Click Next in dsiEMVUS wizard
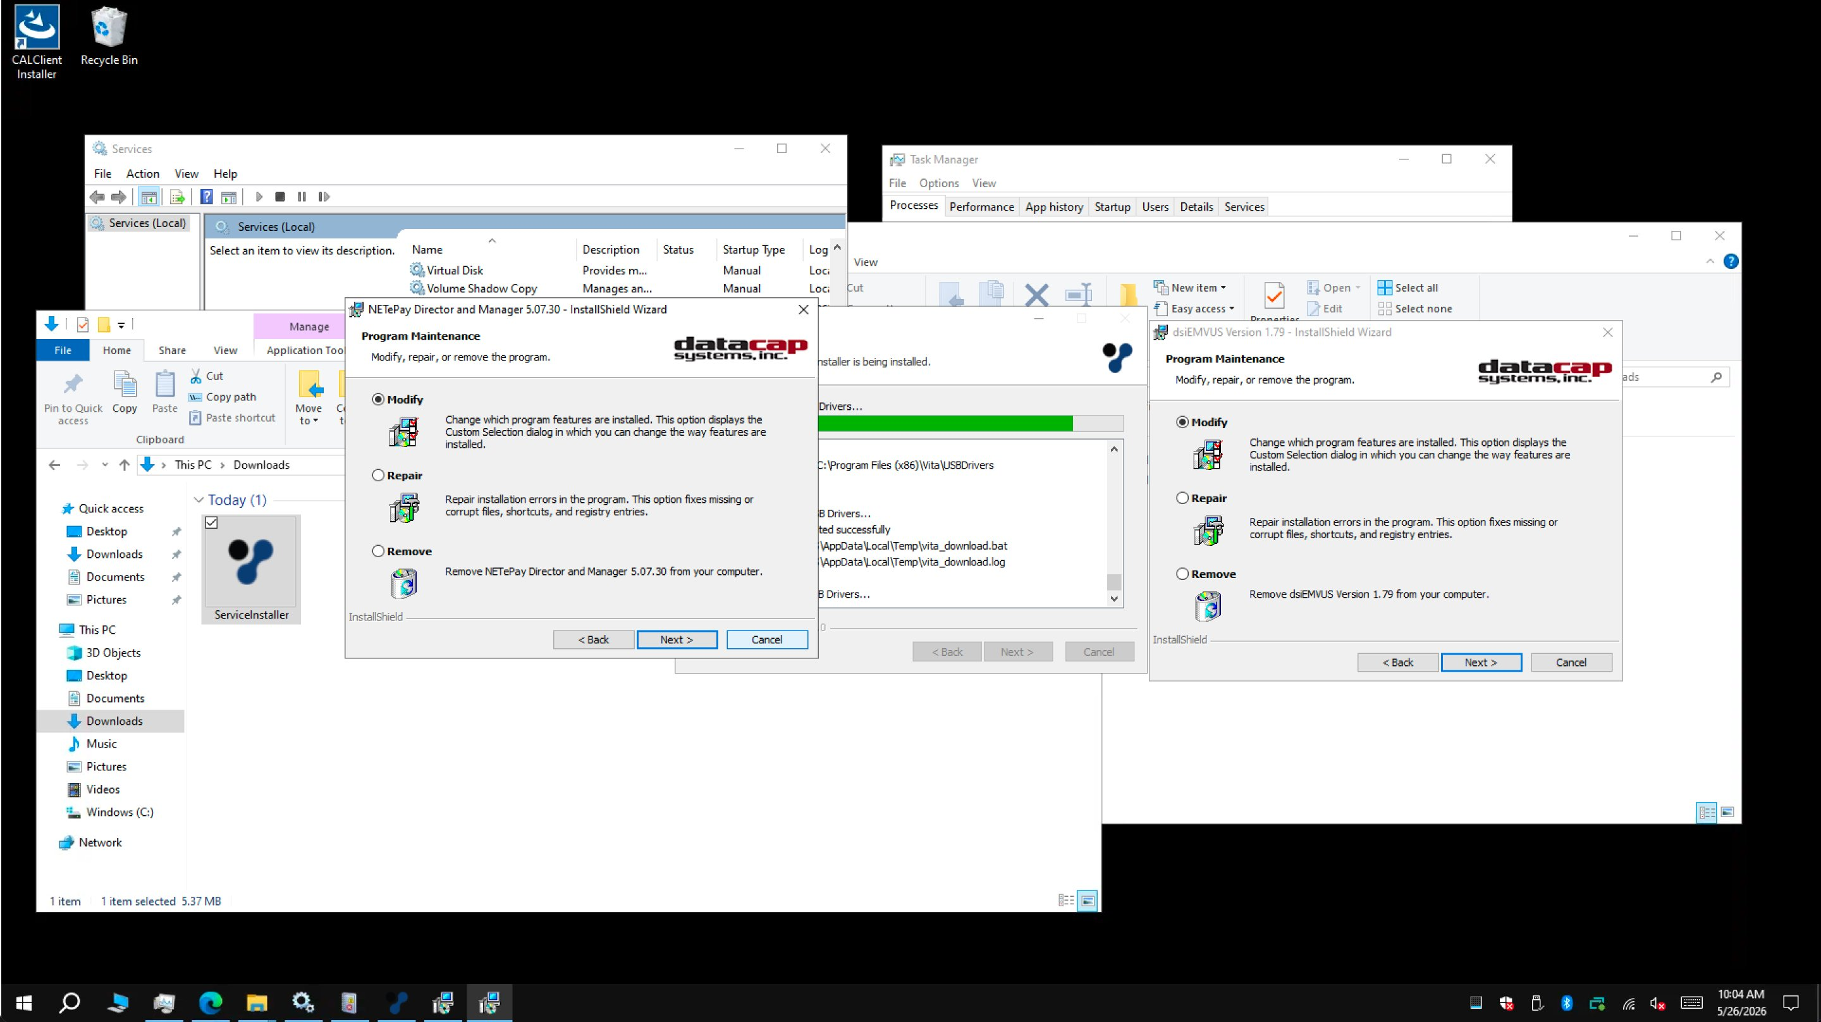The width and height of the screenshot is (1821, 1022). point(1481,662)
